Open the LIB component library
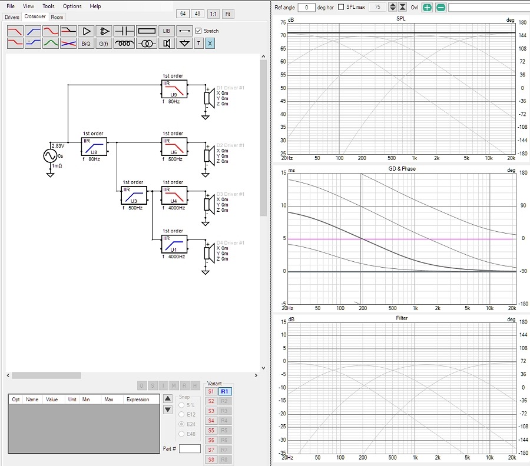This screenshot has width=530, height=466. click(167, 31)
